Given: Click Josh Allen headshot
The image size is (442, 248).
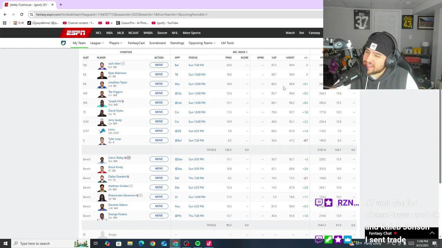Looking at the screenshot, I should [x=102, y=65].
